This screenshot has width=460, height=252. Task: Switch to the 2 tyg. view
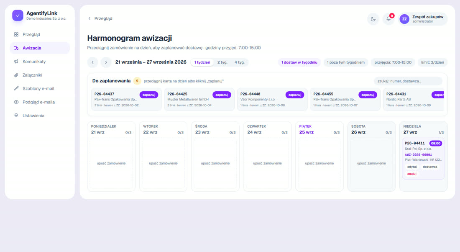click(222, 62)
